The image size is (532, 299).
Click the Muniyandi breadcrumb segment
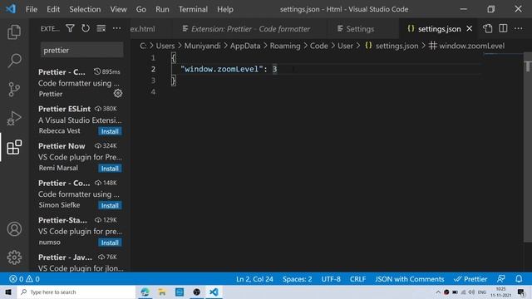[202, 46]
